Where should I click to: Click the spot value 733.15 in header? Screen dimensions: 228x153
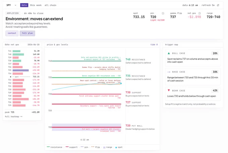139,17
